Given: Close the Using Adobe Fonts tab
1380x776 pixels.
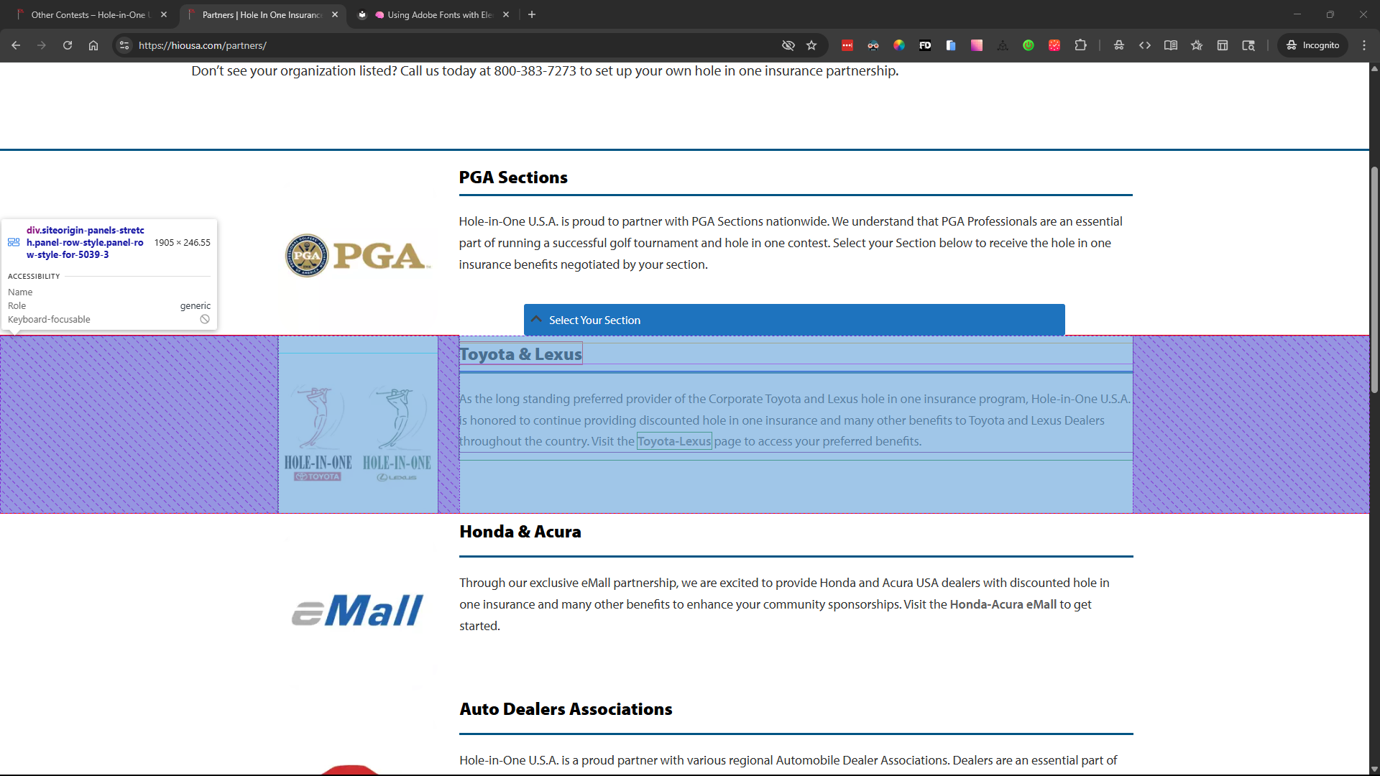Looking at the screenshot, I should 506,14.
